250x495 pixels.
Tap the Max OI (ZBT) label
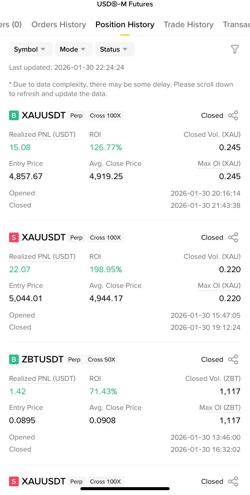220,407
